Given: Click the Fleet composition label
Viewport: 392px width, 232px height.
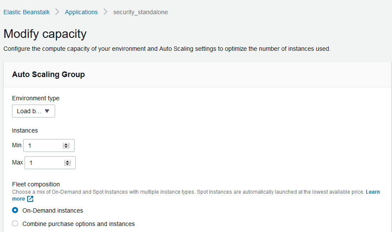Looking at the screenshot, I should click(36, 184).
